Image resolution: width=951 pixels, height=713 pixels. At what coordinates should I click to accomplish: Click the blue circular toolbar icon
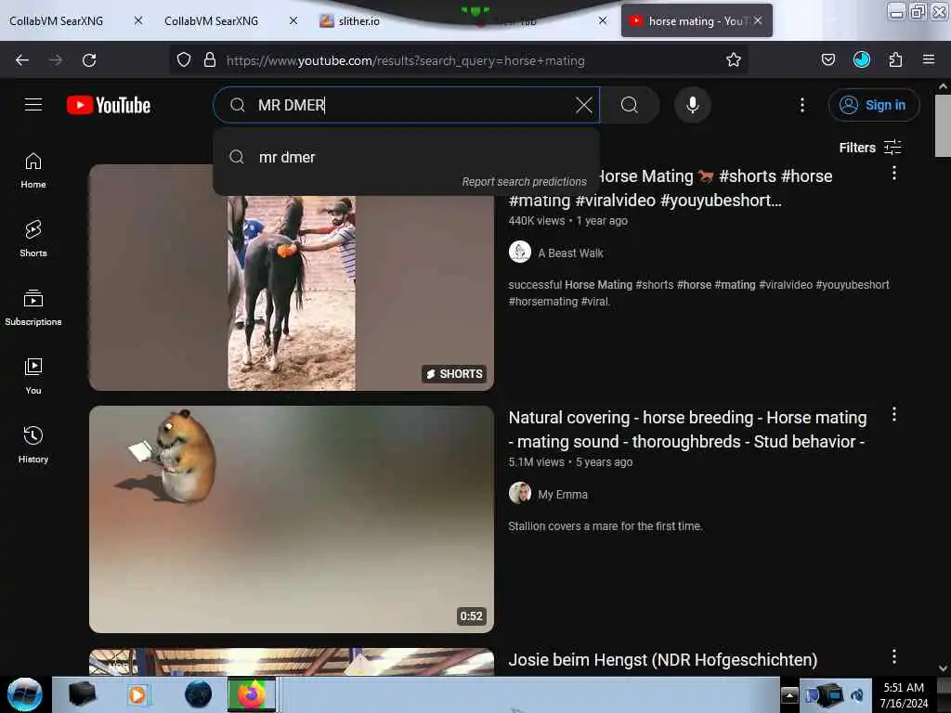861,60
